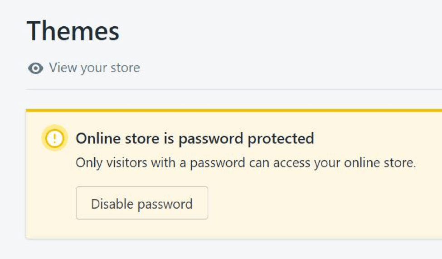Viewport: 442px width, 259px height.
Task: Click the word View in the store link
Action: pos(63,68)
